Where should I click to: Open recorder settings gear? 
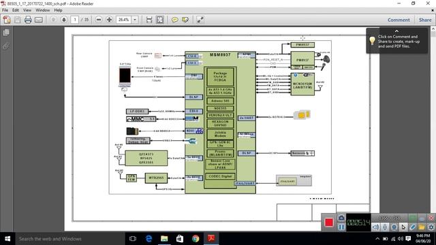[x=431, y=227]
